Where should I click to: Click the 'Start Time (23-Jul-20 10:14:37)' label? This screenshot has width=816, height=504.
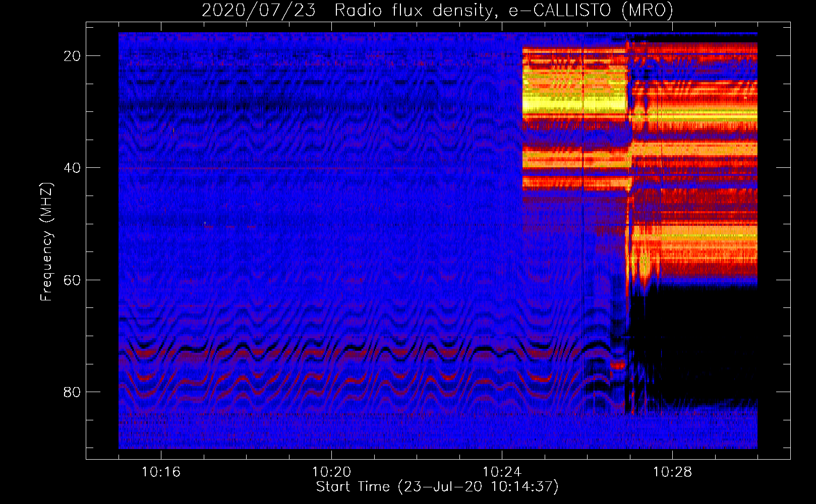(437, 487)
